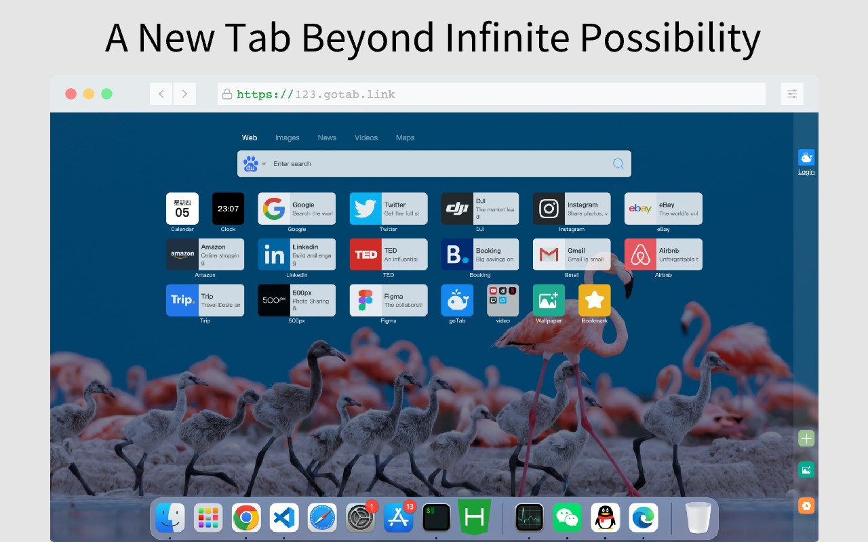Open the Instagram shortcut tile
This screenshot has height=542, width=868.
(x=572, y=208)
